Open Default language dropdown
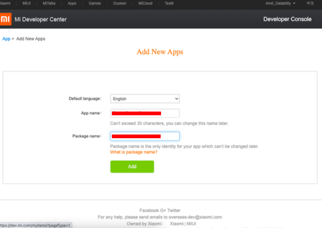 pos(145,99)
